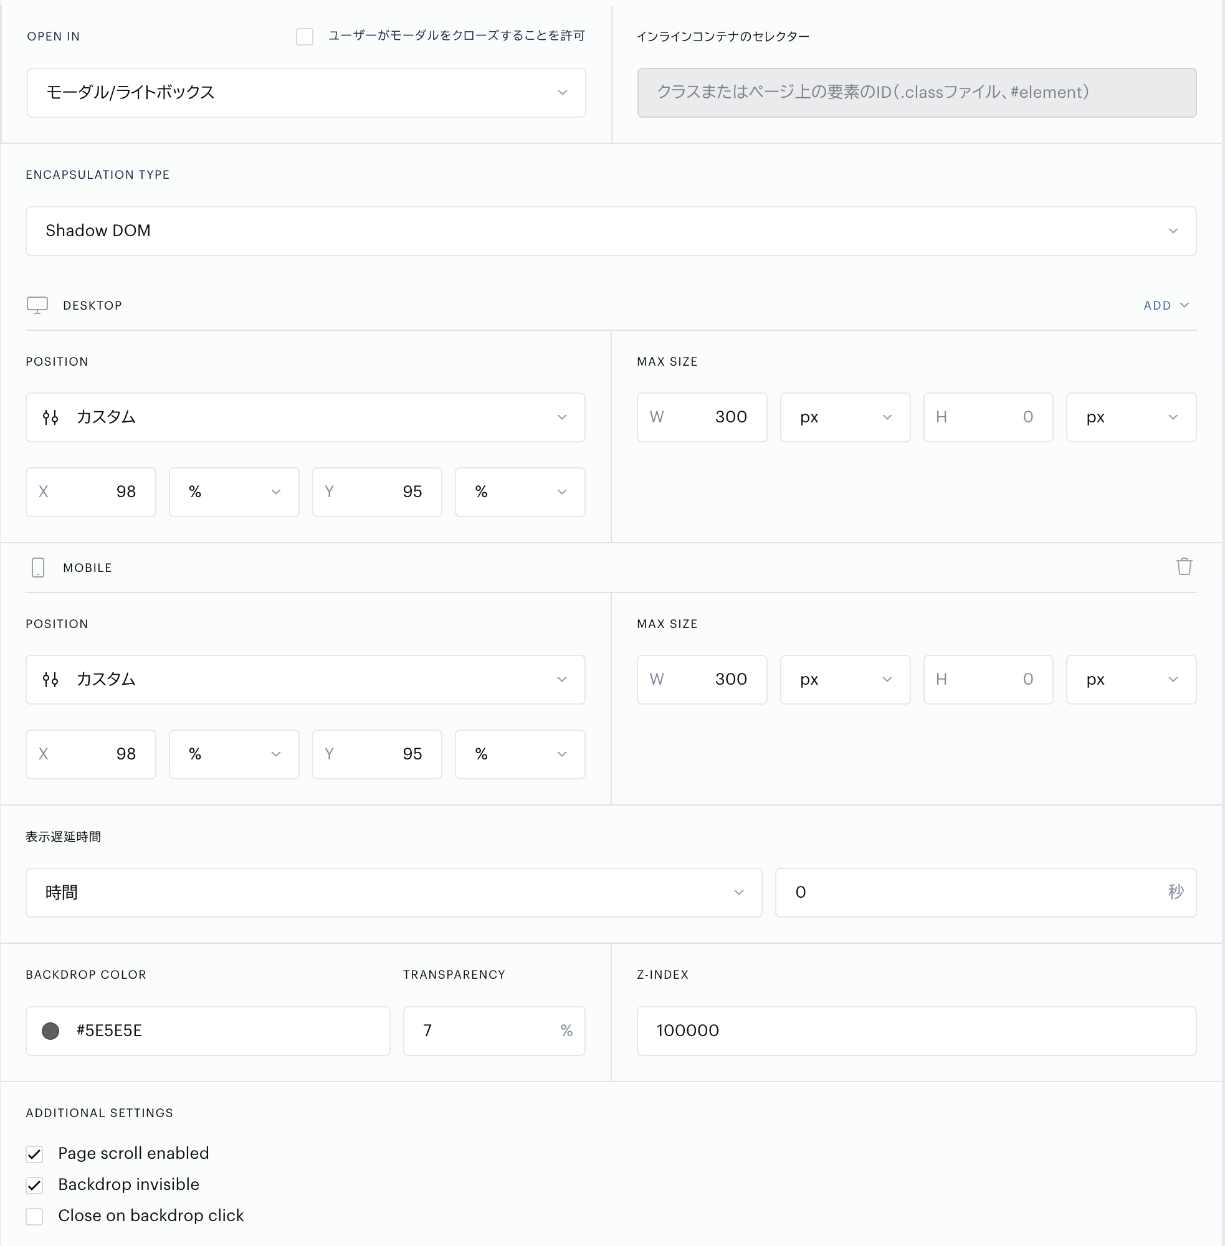Uncheck Backdrop invisible option
1225x1246 pixels.
point(35,1185)
